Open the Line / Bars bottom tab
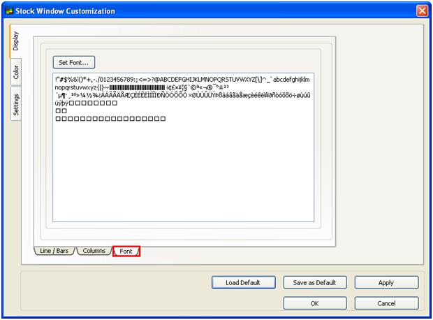Screen dimensions: 433x320 (x=53, y=251)
